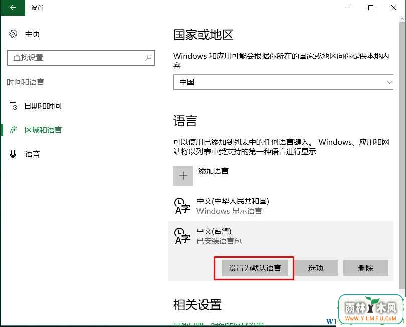Open the 中国 country dropdown
The width and height of the screenshot is (406, 327).
pyautogui.click(x=284, y=82)
